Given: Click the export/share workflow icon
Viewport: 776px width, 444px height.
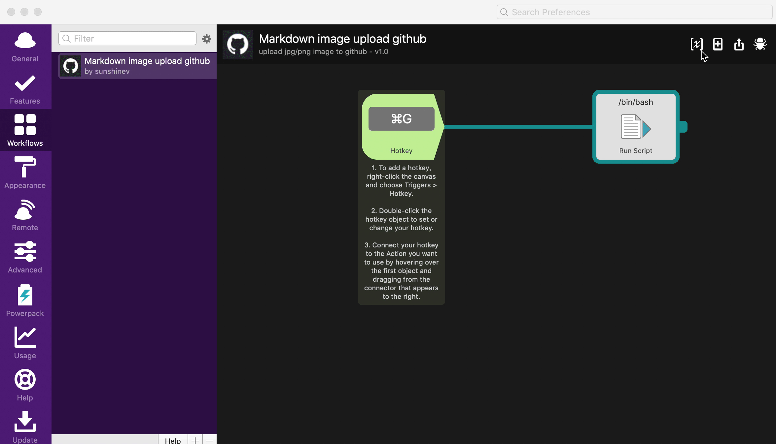Looking at the screenshot, I should pyautogui.click(x=739, y=44).
